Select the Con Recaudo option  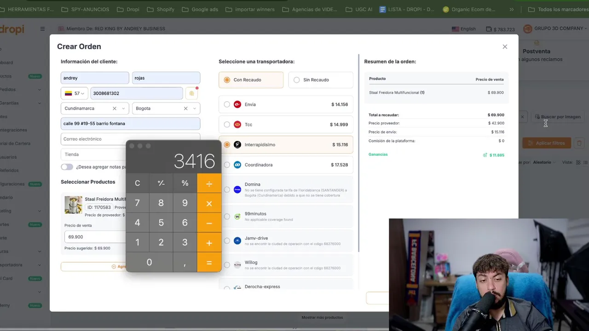251,80
